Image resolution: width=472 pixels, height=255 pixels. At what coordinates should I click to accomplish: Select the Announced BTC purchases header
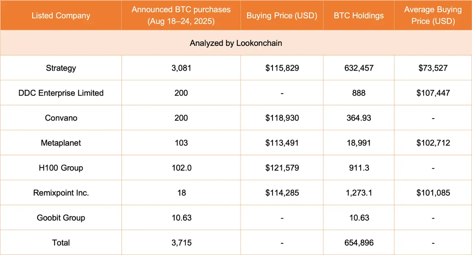(x=181, y=16)
